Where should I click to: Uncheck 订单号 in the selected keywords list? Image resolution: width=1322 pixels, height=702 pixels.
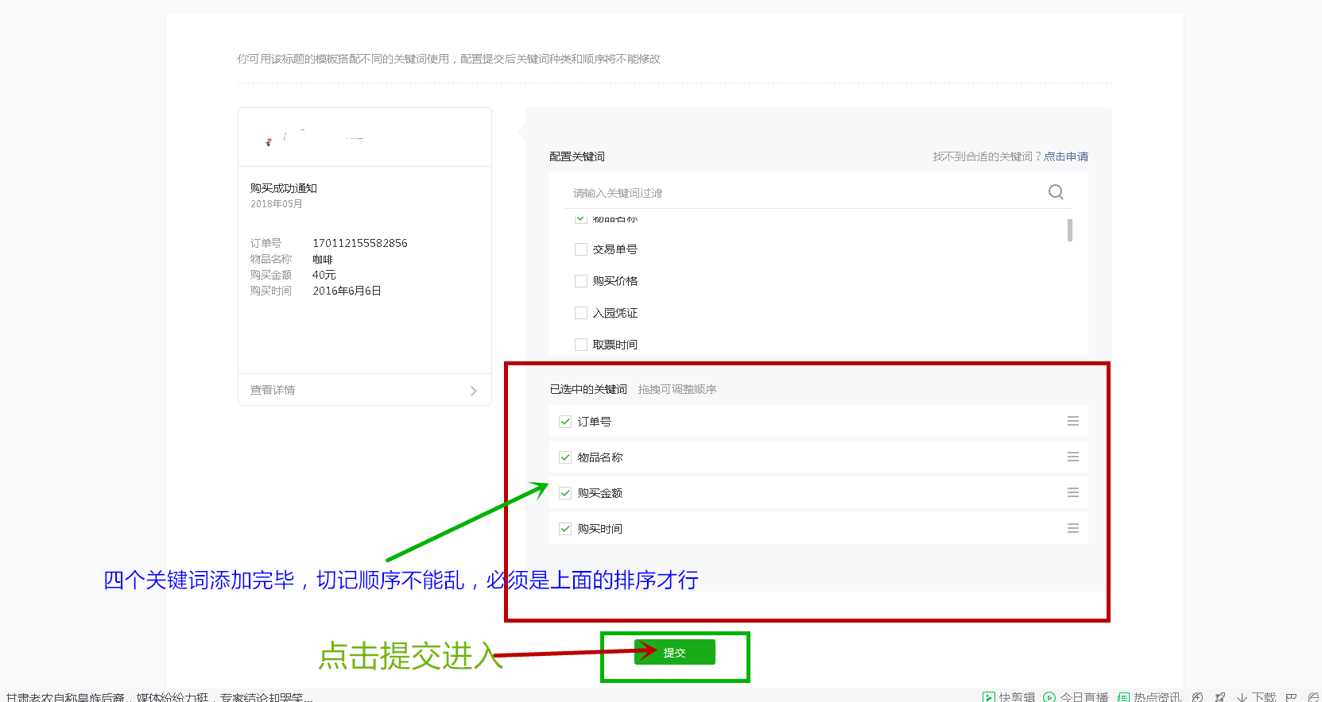point(565,422)
